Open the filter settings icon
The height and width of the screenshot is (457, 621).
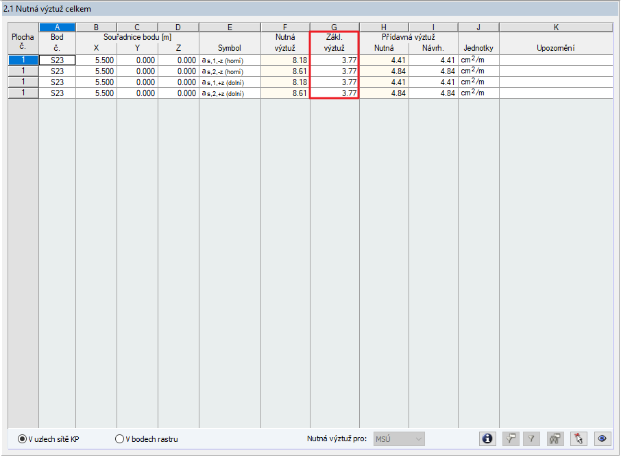(510, 438)
